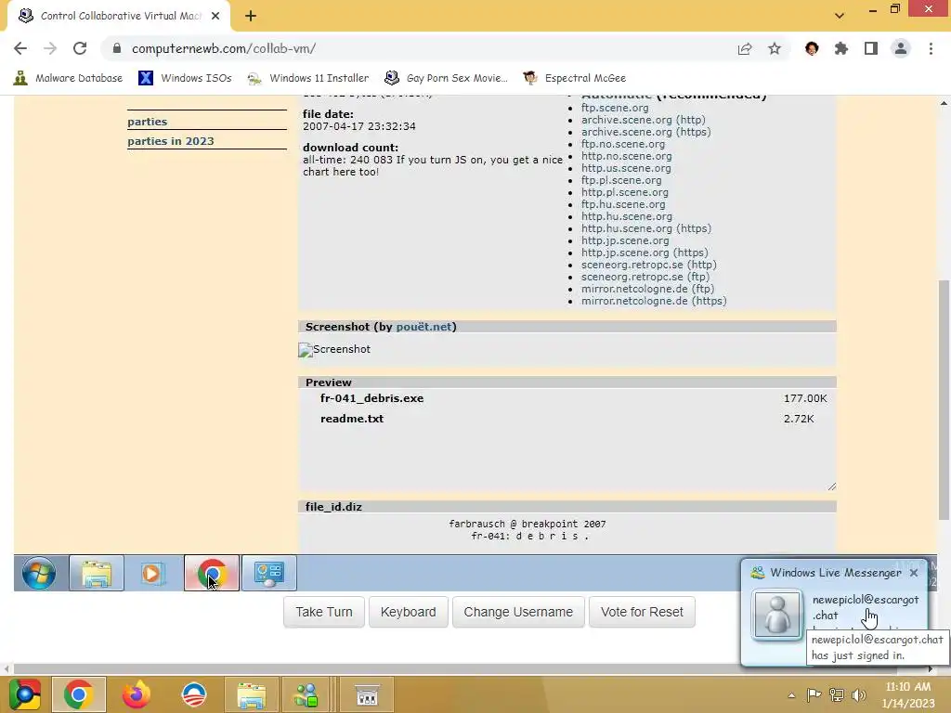Open the last pinned host taskbar app

click(x=367, y=694)
